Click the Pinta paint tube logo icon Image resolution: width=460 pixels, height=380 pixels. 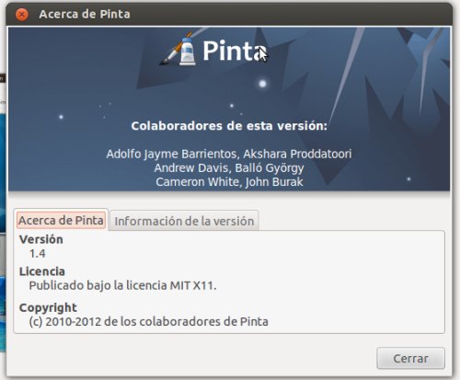pos(188,51)
